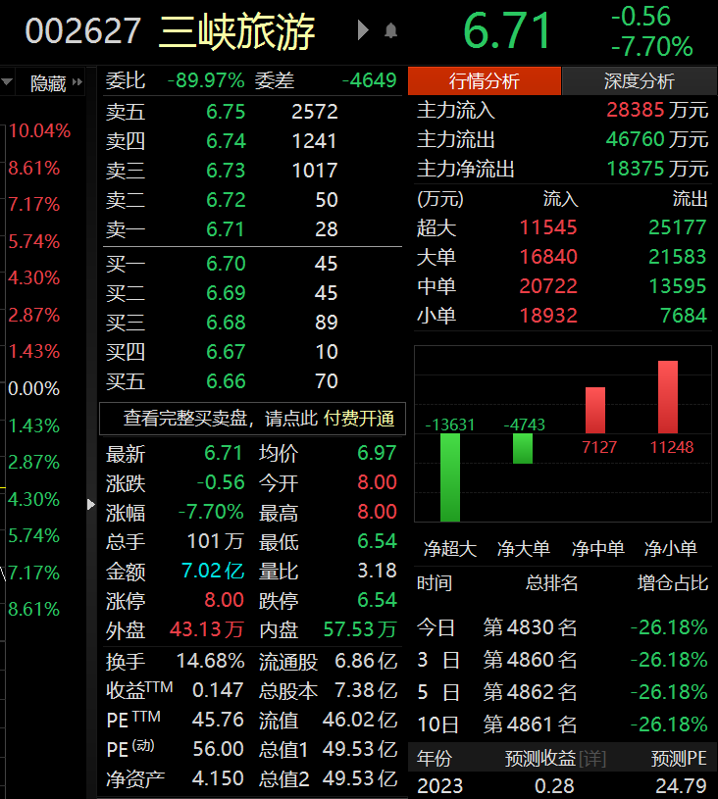Screen dimensions: 718x799
Task: Select 买四 price 6.67
Action: click(226, 352)
